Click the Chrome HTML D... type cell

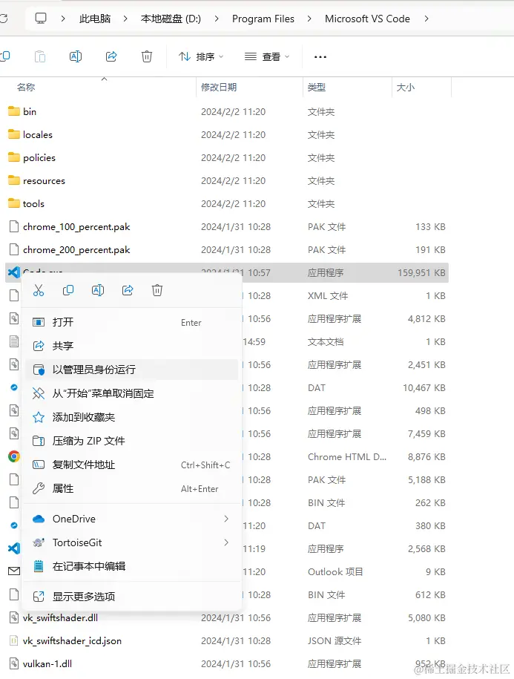347,456
